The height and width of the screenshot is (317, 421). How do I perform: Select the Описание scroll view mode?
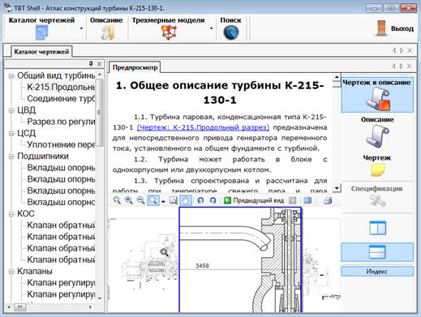(377, 132)
